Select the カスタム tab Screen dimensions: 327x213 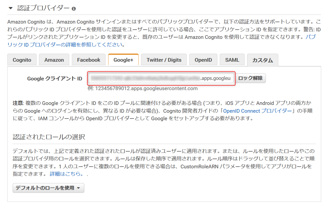[x=263, y=60]
